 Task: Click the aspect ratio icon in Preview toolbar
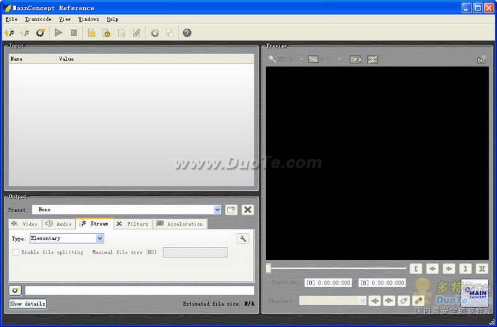[313, 59]
